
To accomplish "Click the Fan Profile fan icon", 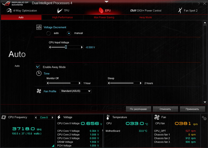I will click(x=39, y=91).
